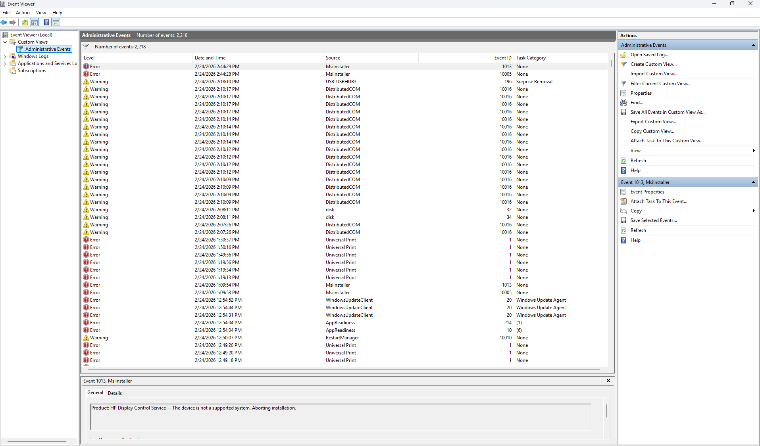760x446 pixels.
Task: Open the View submenu arrow in Actions
Action: click(x=753, y=151)
